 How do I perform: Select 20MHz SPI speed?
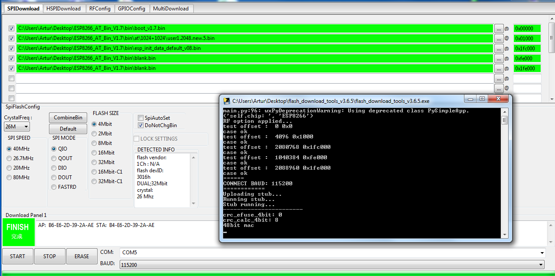(9, 168)
